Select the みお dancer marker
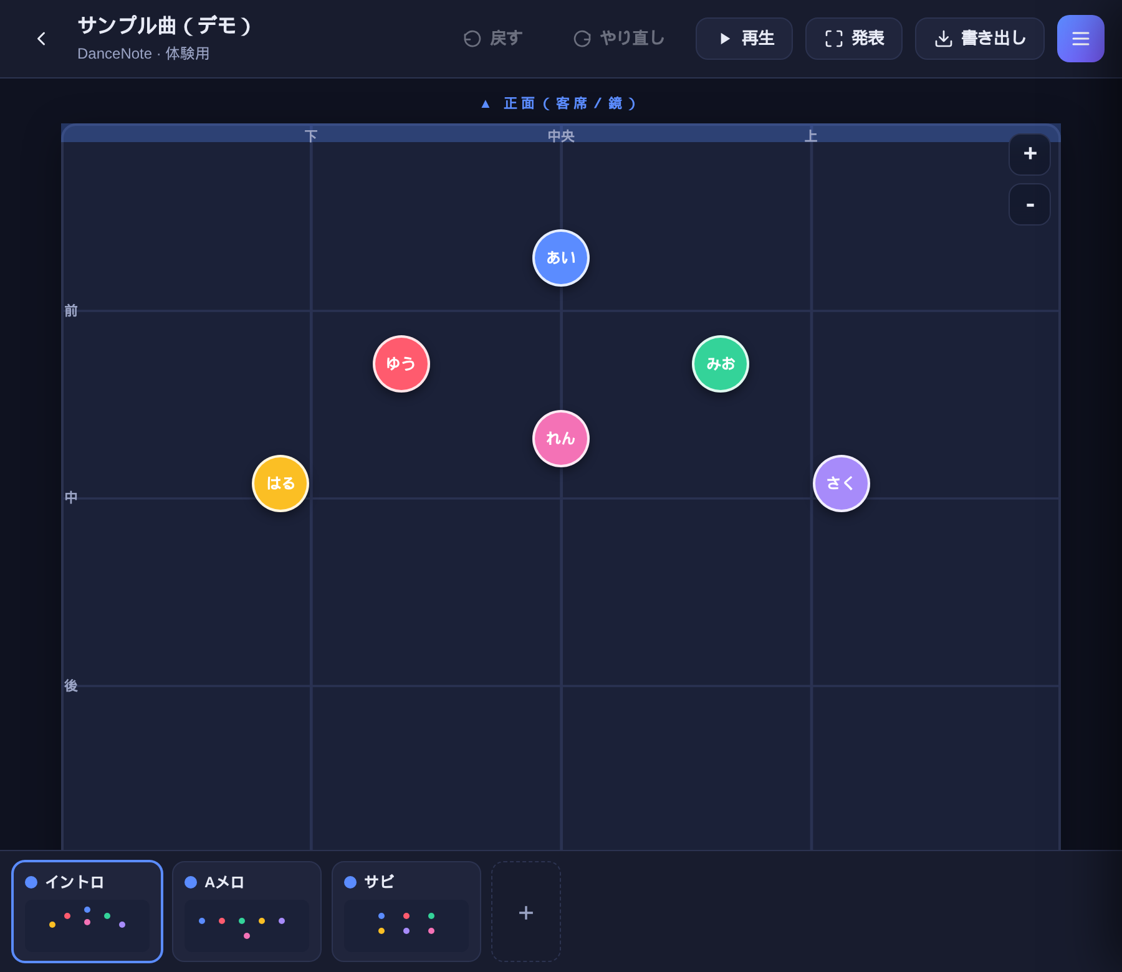The width and height of the screenshot is (1122, 972). coord(721,364)
